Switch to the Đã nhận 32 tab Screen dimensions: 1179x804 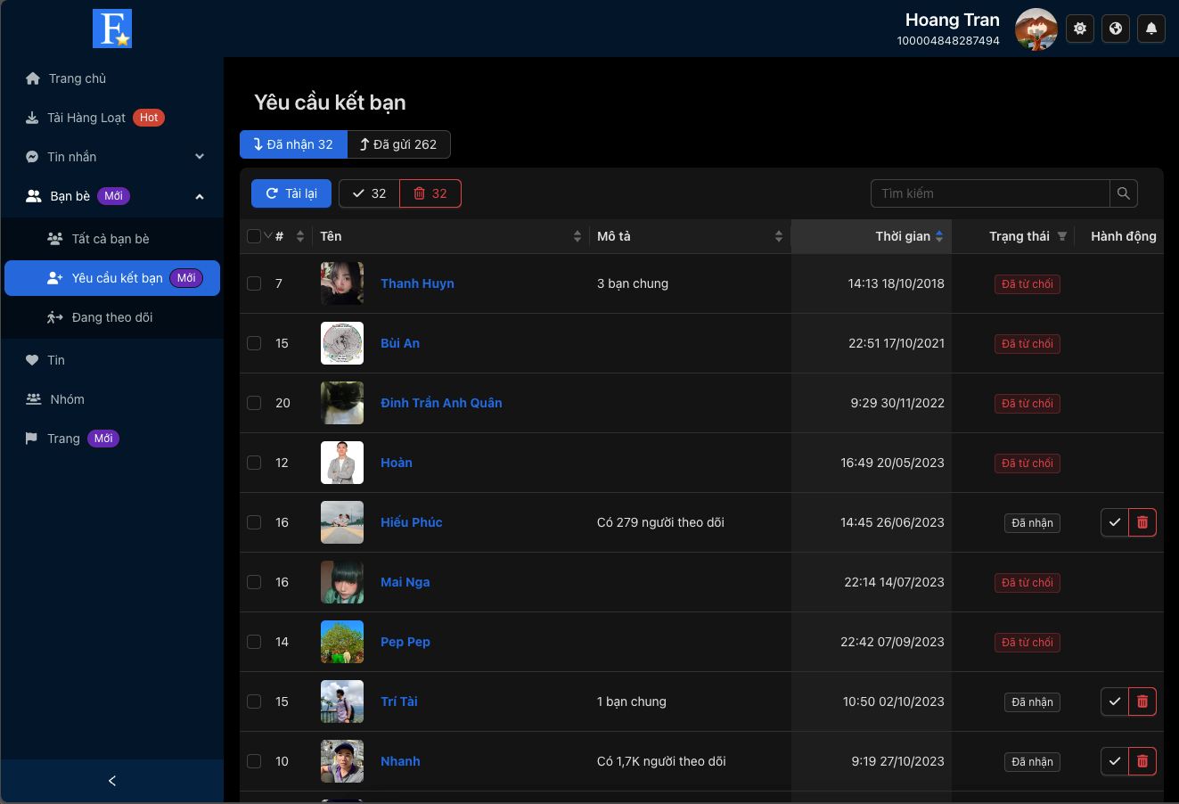[293, 144]
